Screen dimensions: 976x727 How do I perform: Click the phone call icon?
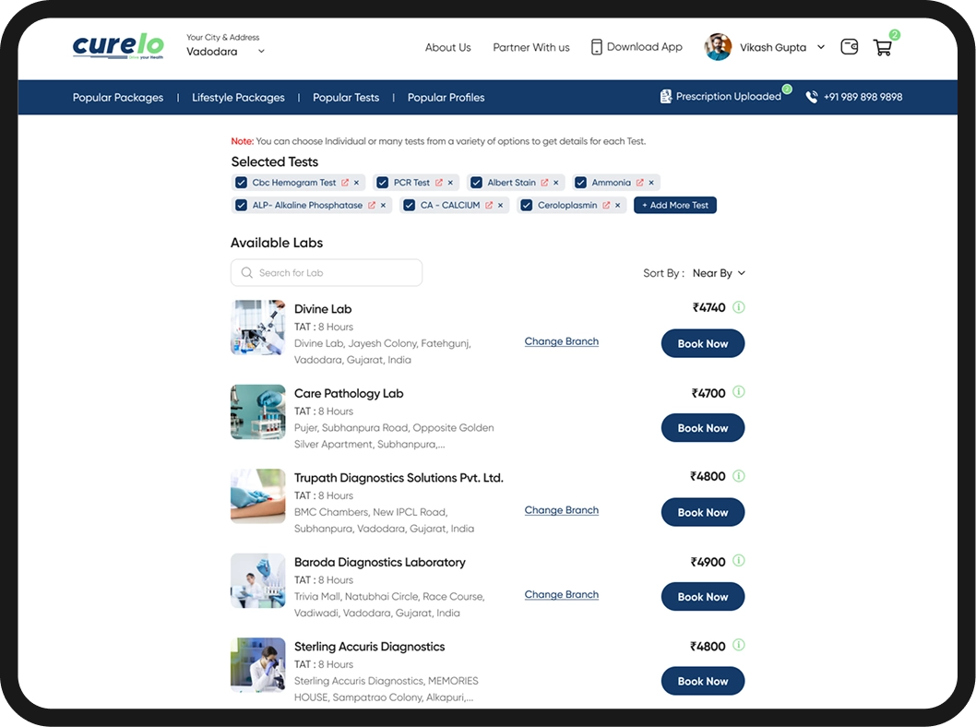pos(812,97)
